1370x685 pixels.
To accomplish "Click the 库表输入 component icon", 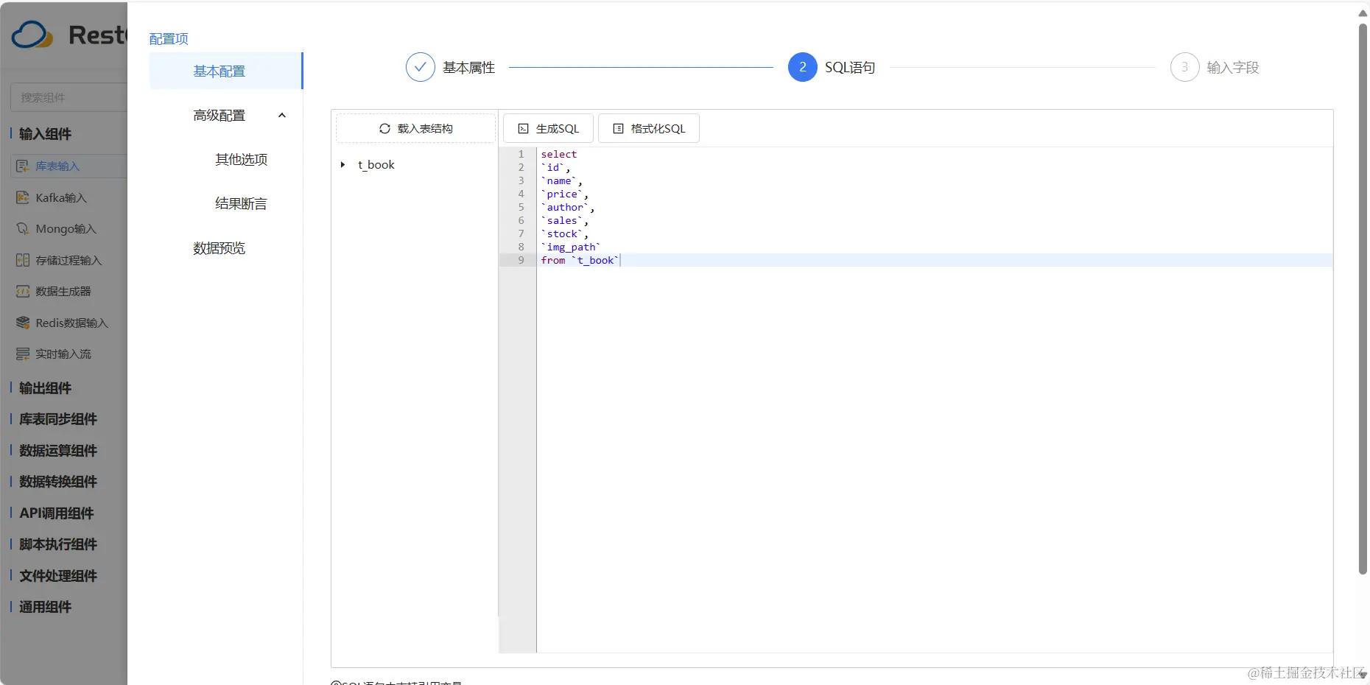I will 23,166.
